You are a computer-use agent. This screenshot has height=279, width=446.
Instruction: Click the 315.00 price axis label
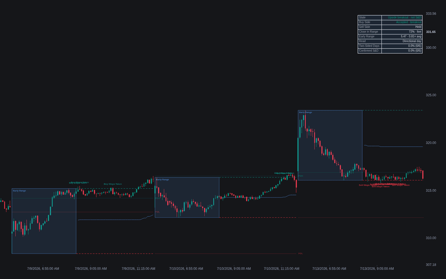(431, 190)
